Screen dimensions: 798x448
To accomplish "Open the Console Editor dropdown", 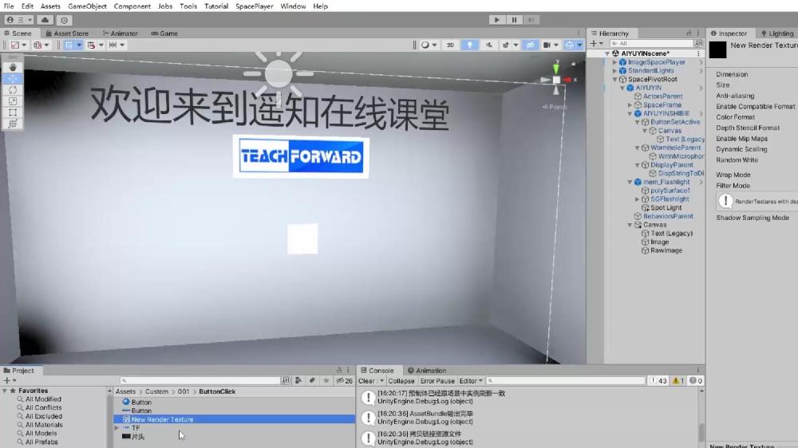I will pos(471,380).
